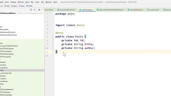
Task: Click the class icon on pojo_withoutbuilder\Address.java tab
Action: click(98, 10)
